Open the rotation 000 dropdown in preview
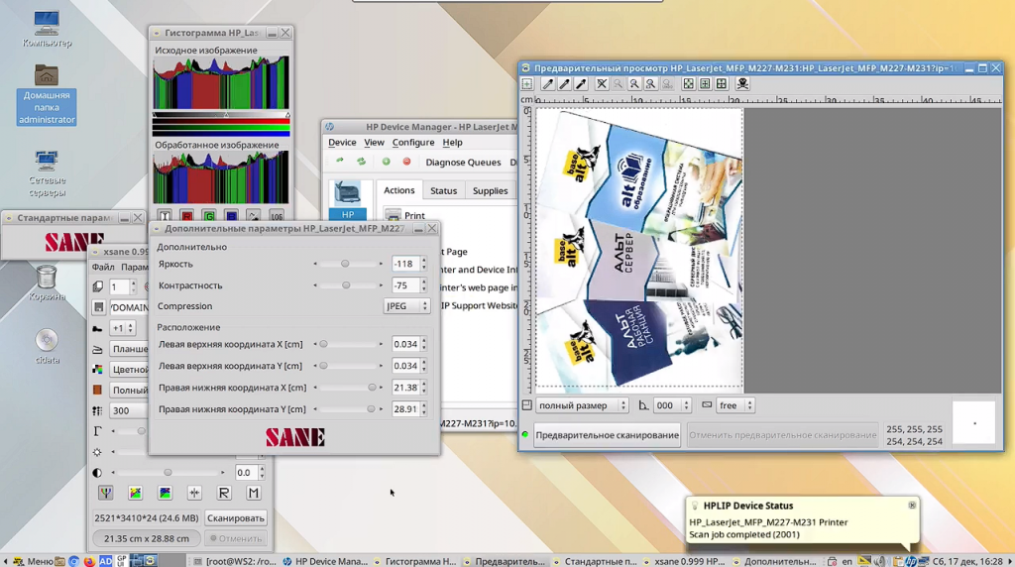Screen dimensions: 1015x567 [x=672, y=405]
